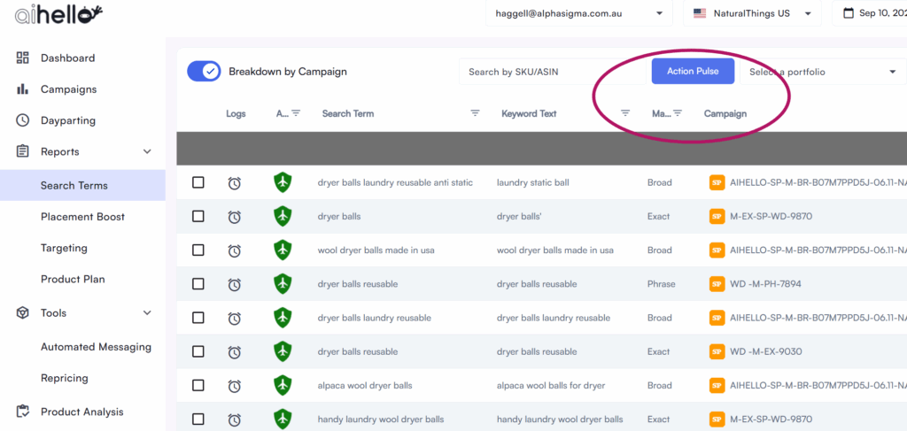This screenshot has height=431, width=907.
Task: Open the account email dropdown
Action: pyautogui.click(x=578, y=13)
